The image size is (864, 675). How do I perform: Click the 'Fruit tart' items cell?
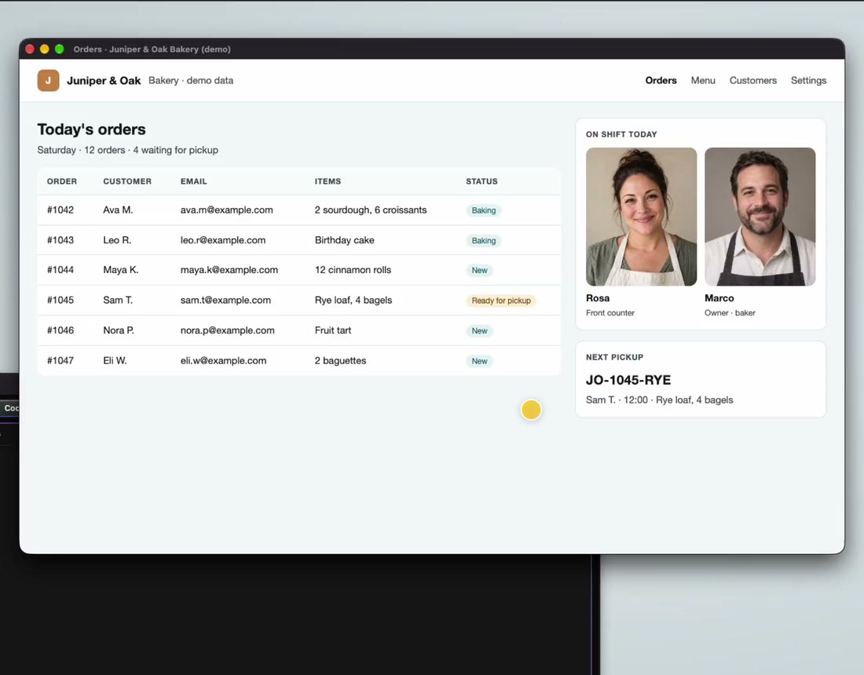coord(333,330)
